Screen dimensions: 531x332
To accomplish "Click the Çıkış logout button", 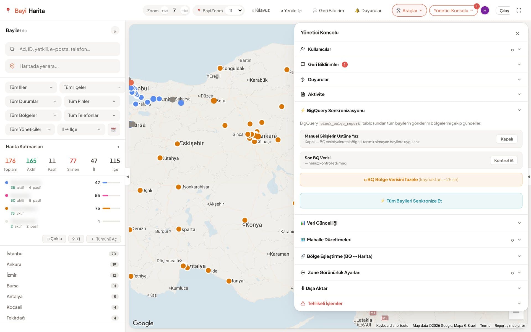I will click(504, 11).
